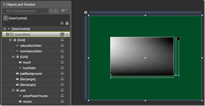This screenshot has height=106, width=205.
Task: Hide resizer via its eye icon
Action: tap(62, 102)
